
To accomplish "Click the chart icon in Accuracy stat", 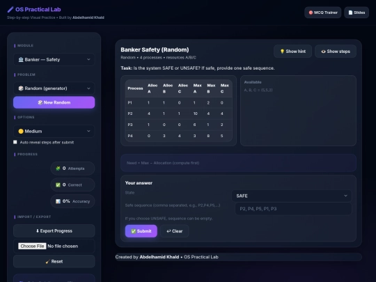I will pyautogui.click(x=58, y=201).
